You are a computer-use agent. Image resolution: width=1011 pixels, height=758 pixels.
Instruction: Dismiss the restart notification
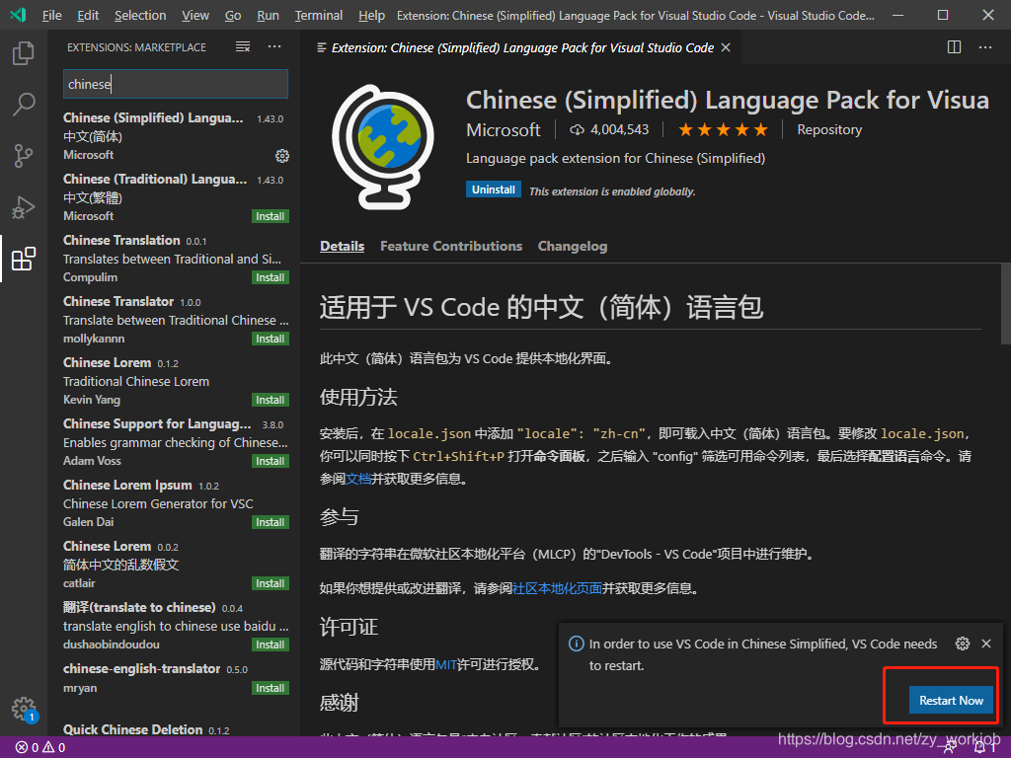point(986,644)
